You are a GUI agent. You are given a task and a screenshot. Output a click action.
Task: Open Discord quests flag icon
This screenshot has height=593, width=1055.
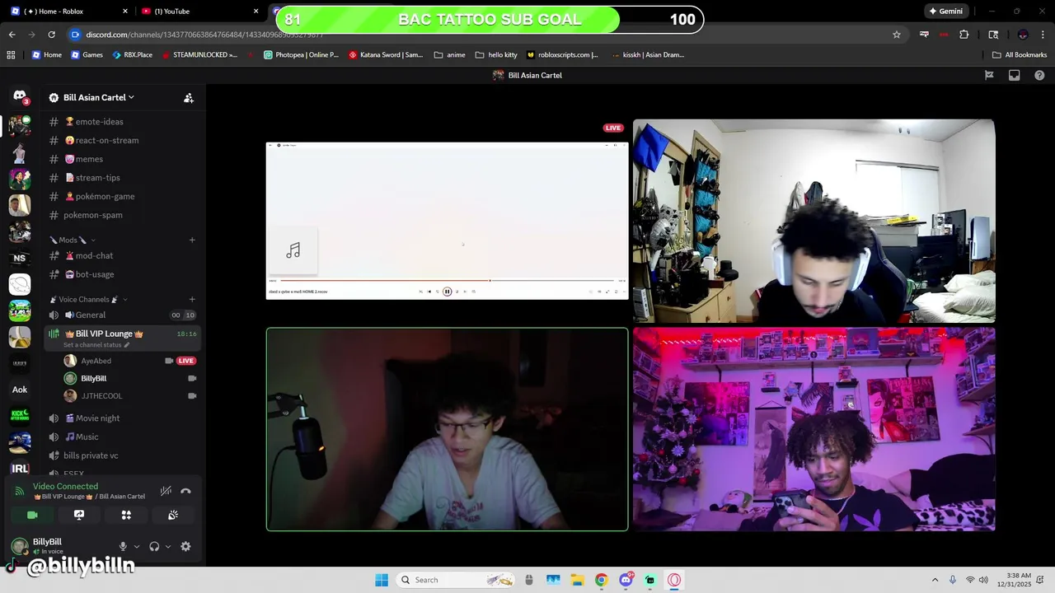tap(989, 75)
